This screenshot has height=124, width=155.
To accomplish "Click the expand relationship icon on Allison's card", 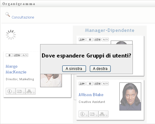I will click(x=98, y=84).
